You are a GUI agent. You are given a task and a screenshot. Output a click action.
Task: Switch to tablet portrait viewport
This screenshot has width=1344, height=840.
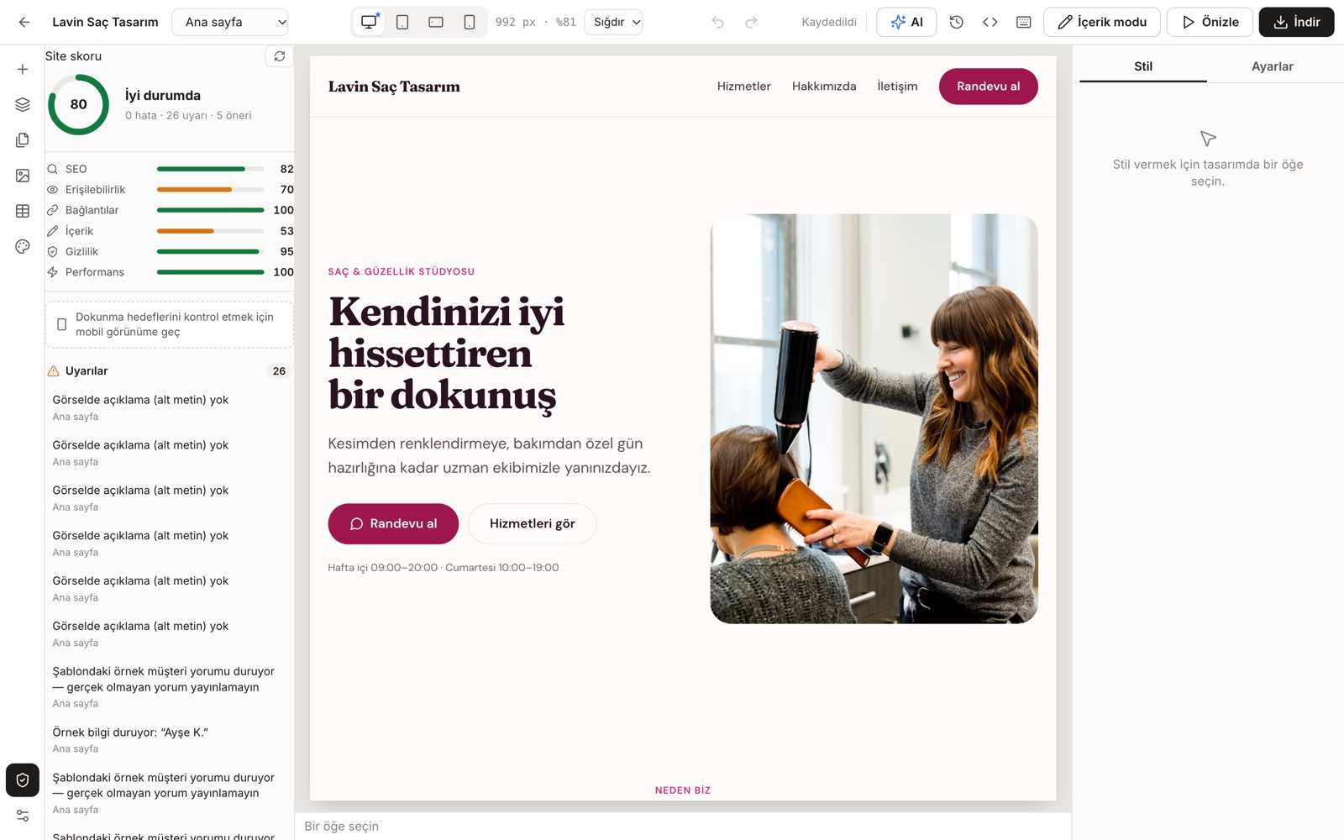pos(402,22)
